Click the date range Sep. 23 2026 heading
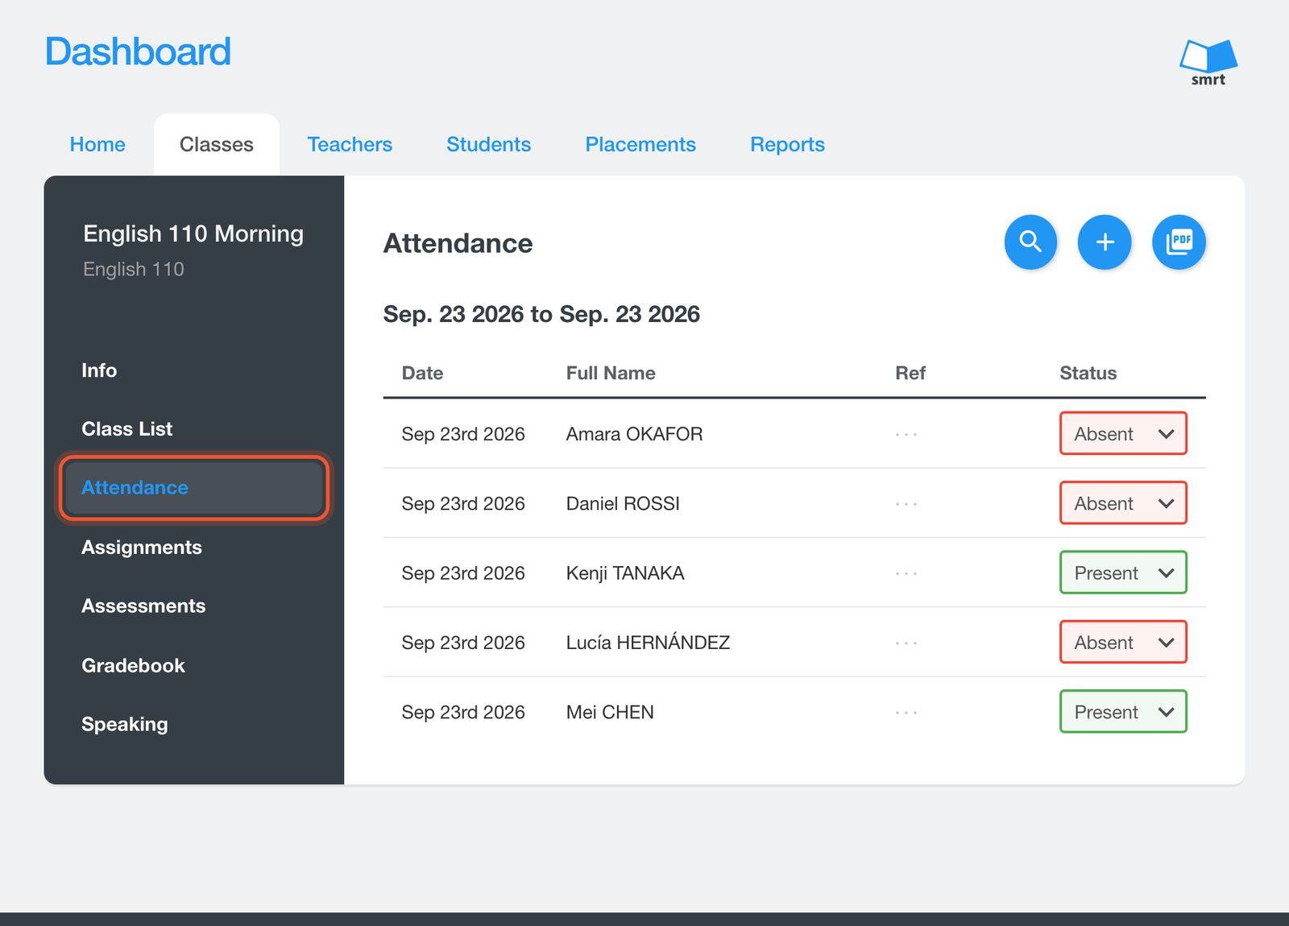Viewport: 1289px width, 926px height. (541, 314)
